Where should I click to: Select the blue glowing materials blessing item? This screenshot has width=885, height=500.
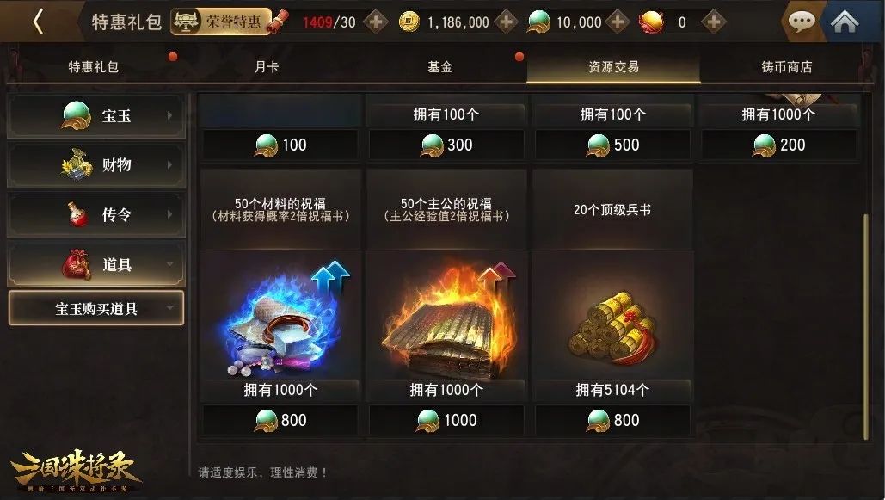tap(280, 315)
